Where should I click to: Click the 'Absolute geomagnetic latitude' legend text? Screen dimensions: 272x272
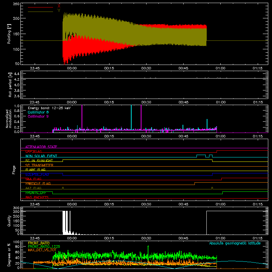[x=235, y=243]
